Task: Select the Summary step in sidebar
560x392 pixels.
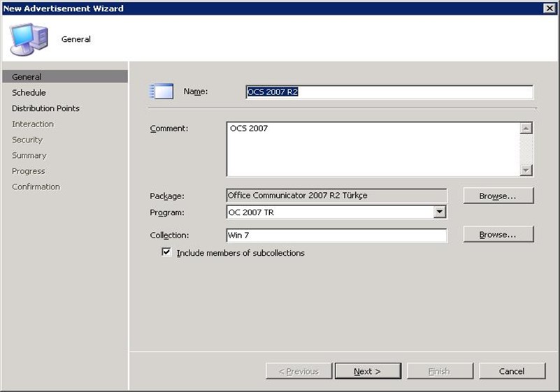Action: pyautogui.click(x=29, y=156)
